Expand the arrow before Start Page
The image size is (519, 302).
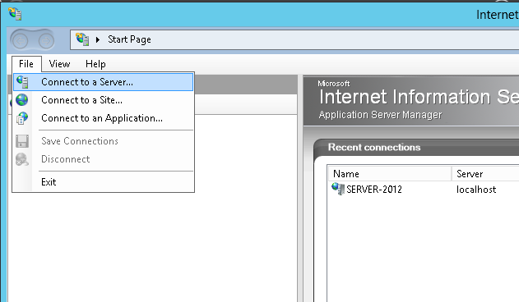(x=98, y=39)
